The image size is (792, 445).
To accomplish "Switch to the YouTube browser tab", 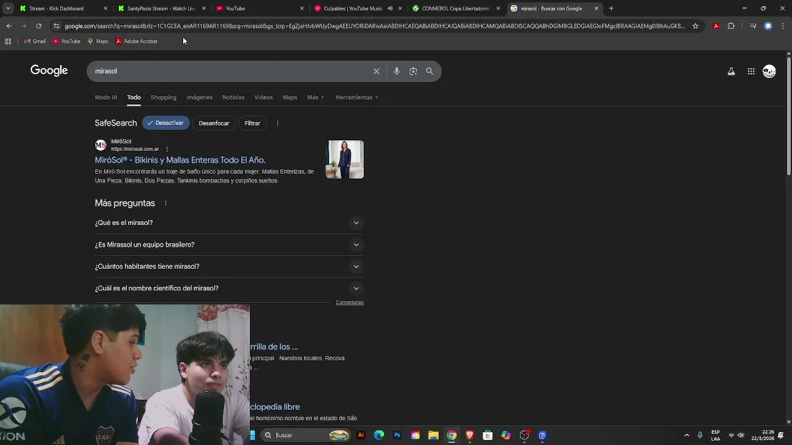I will (x=260, y=9).
